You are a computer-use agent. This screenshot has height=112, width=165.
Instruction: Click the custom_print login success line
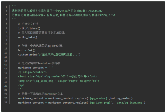click(49, 55)
